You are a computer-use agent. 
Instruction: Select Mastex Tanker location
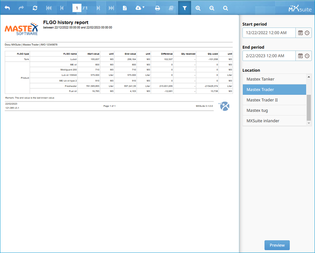274,79
